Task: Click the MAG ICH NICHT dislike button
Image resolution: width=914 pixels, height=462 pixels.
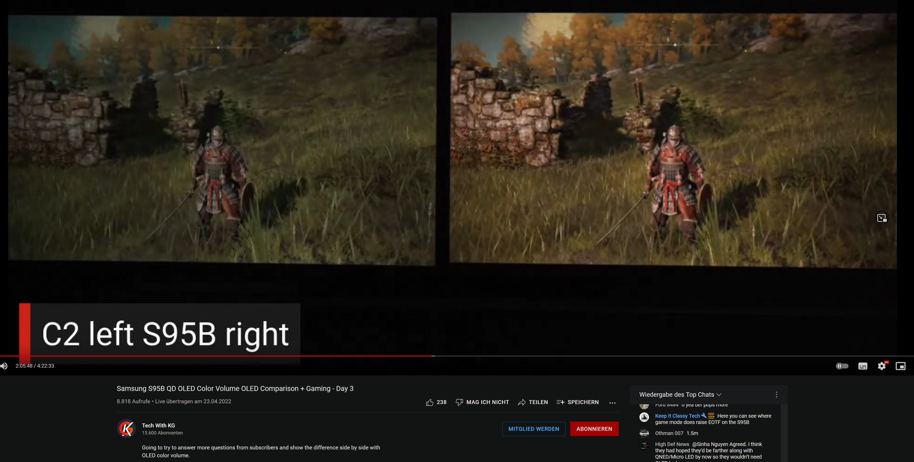Action: coord(482,402)
